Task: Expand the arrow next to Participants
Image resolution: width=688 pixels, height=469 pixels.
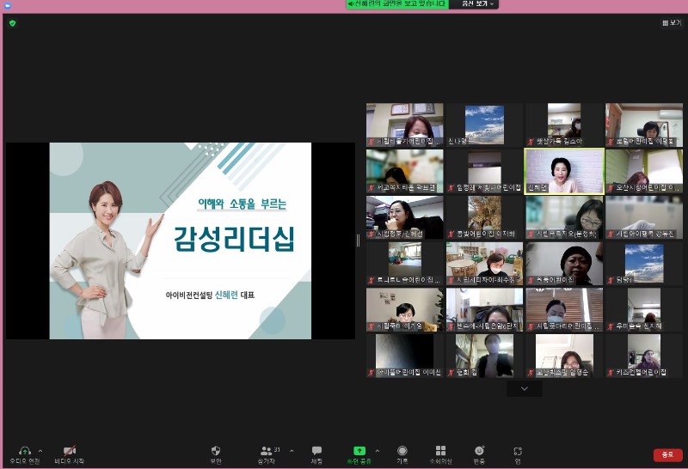Action: (292, 450)
